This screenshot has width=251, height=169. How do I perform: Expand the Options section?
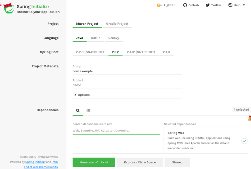82,95
